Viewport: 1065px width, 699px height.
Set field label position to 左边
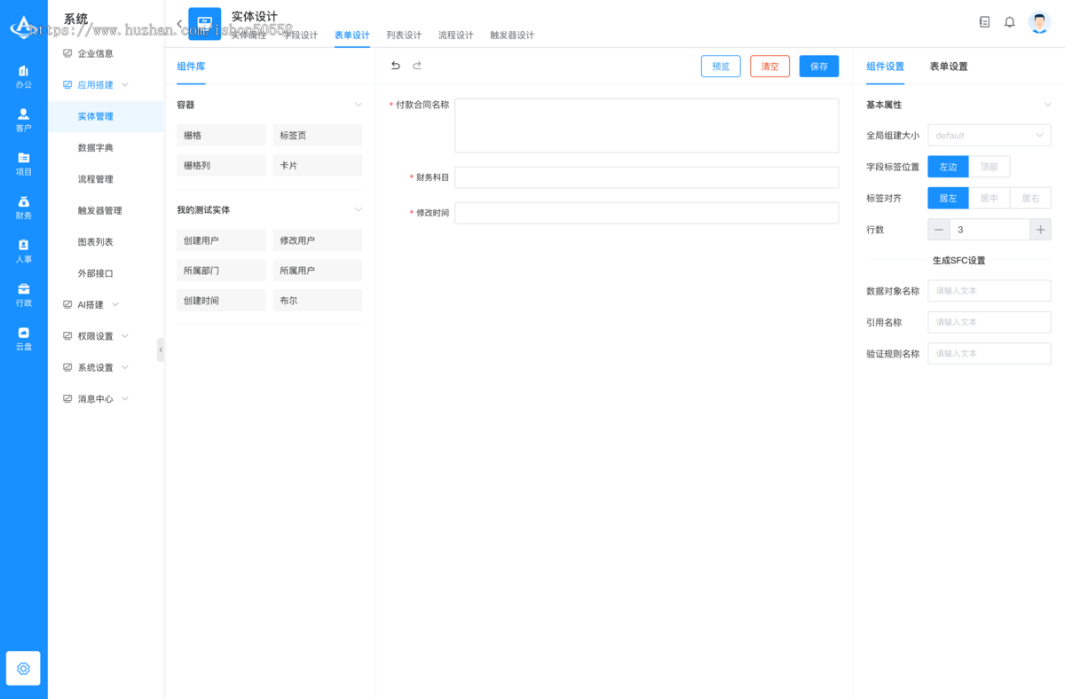[948, 167]
